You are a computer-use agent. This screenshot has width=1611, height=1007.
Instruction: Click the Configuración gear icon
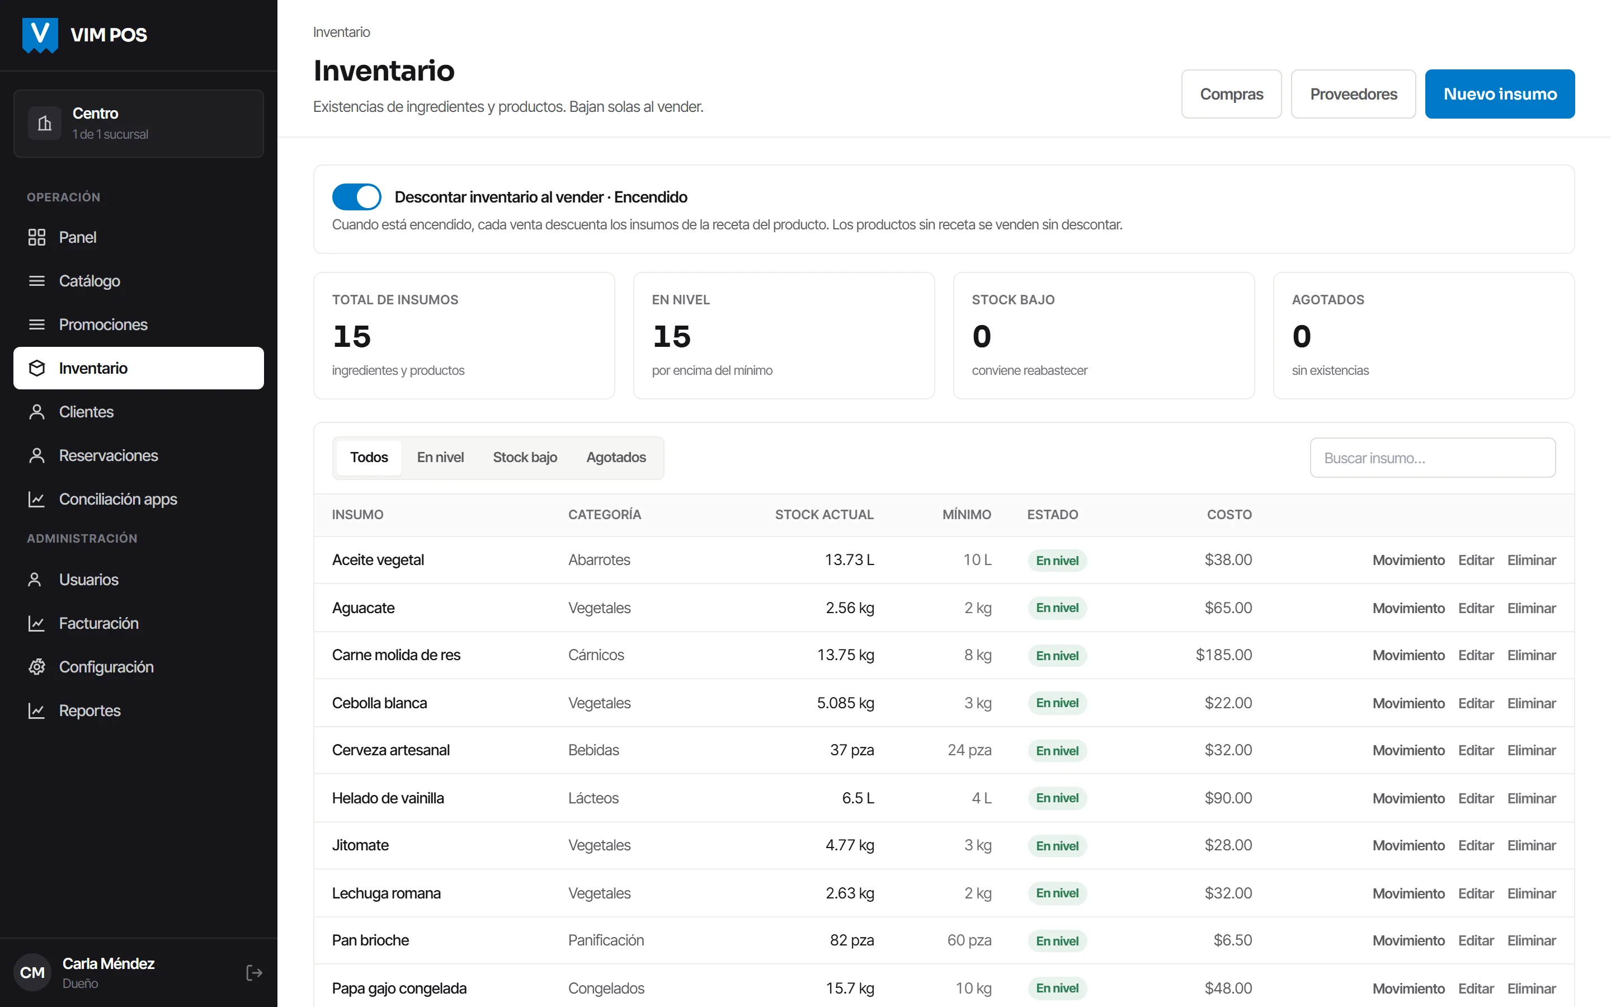click(36, 667)
